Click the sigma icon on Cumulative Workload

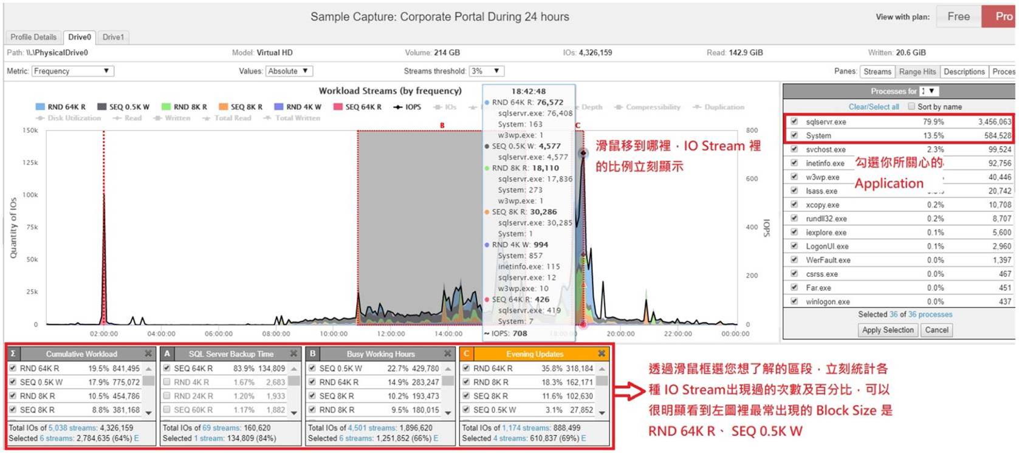tap(13, 353)
